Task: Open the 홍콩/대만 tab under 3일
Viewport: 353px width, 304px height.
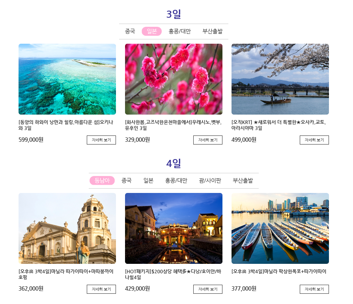Action: click(179, 31)
